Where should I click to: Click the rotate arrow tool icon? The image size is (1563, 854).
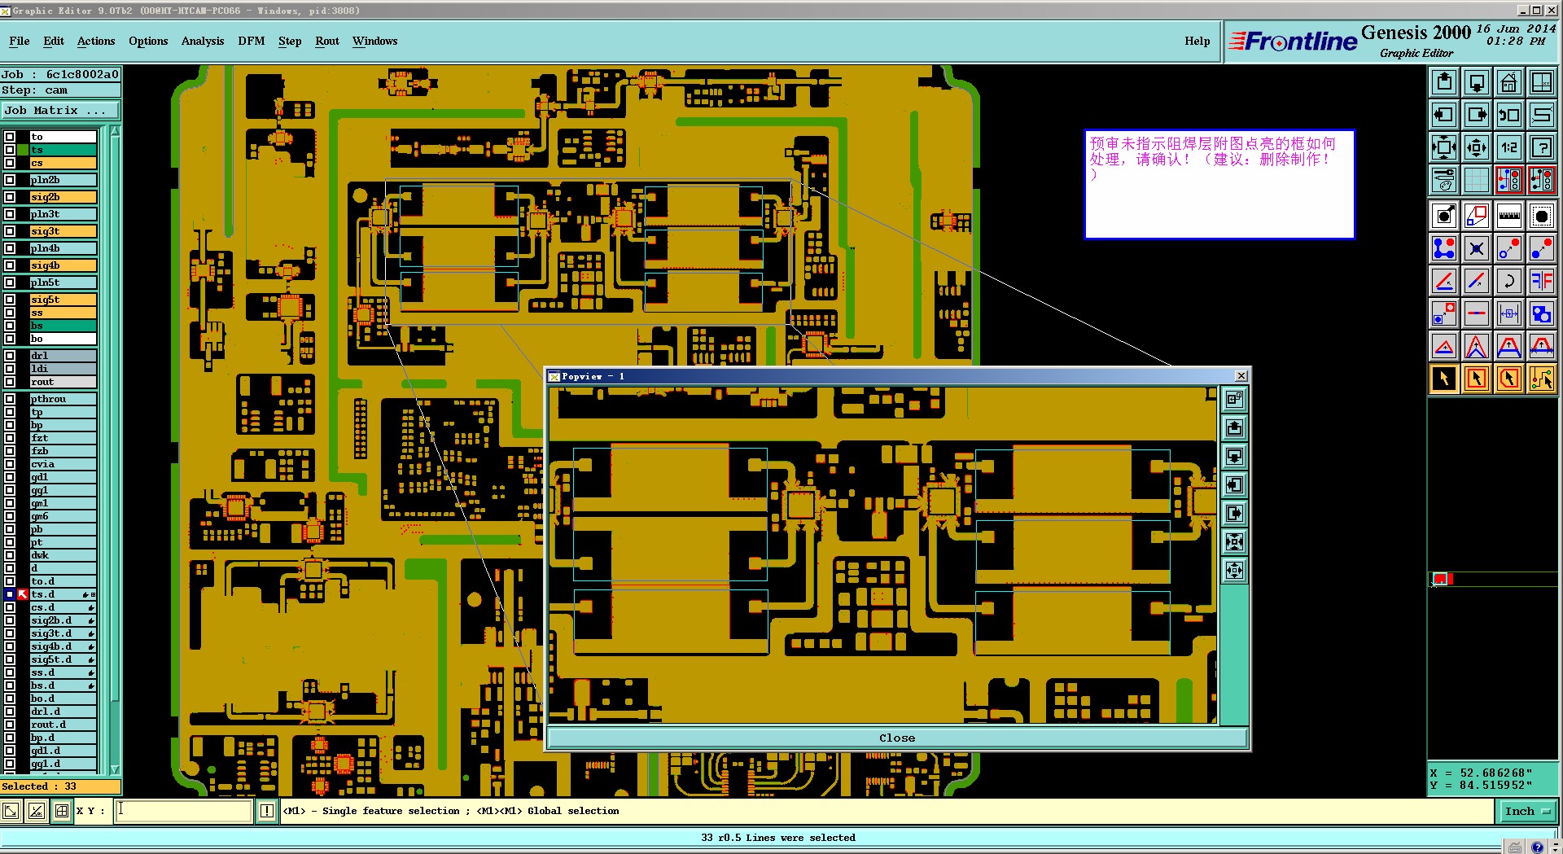coord(1508,281)
